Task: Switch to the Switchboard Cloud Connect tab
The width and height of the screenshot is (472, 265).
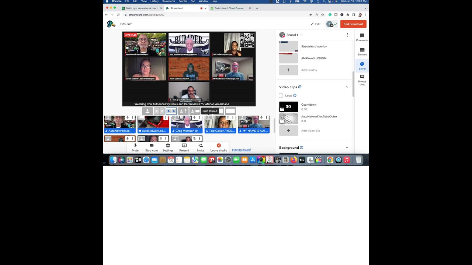Action: pos(229,8)
